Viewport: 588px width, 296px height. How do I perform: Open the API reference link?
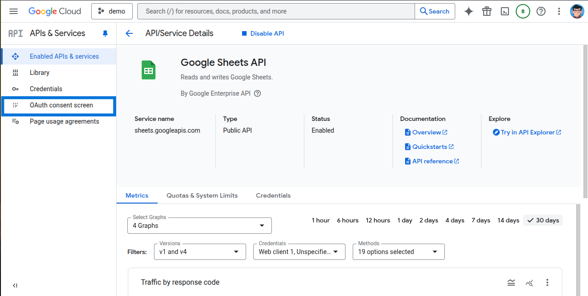(432, 161)
